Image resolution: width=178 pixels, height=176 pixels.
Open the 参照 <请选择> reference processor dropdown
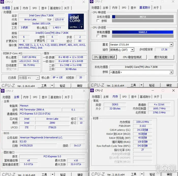pos(171,72)
